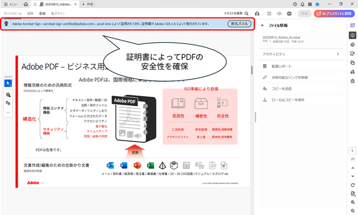This screenshot has height=215, width=358.
Task: Click the テキストを検索 search field
Action: point(236,13)
